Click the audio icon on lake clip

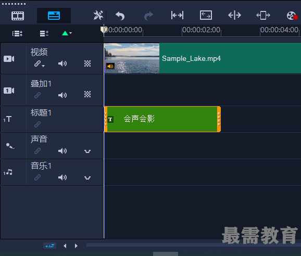(110, 67)
